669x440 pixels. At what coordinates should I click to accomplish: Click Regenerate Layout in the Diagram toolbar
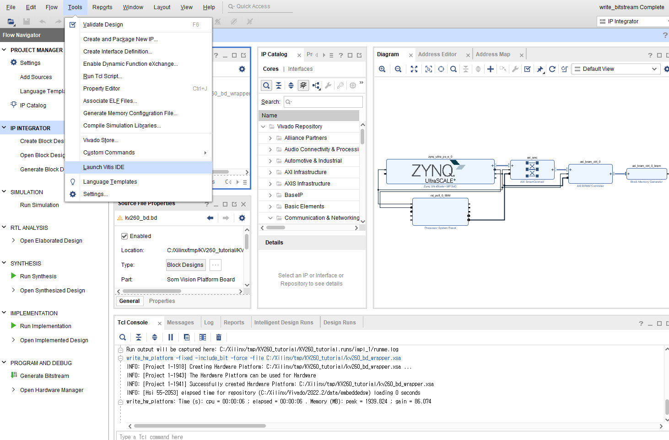click(x=552, y=69)
